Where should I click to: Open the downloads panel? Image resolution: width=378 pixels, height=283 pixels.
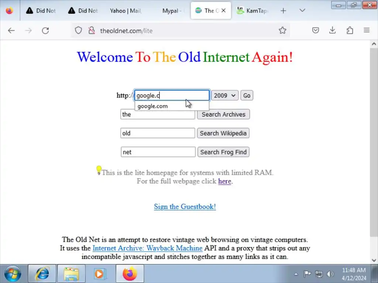tap(333, 30)
